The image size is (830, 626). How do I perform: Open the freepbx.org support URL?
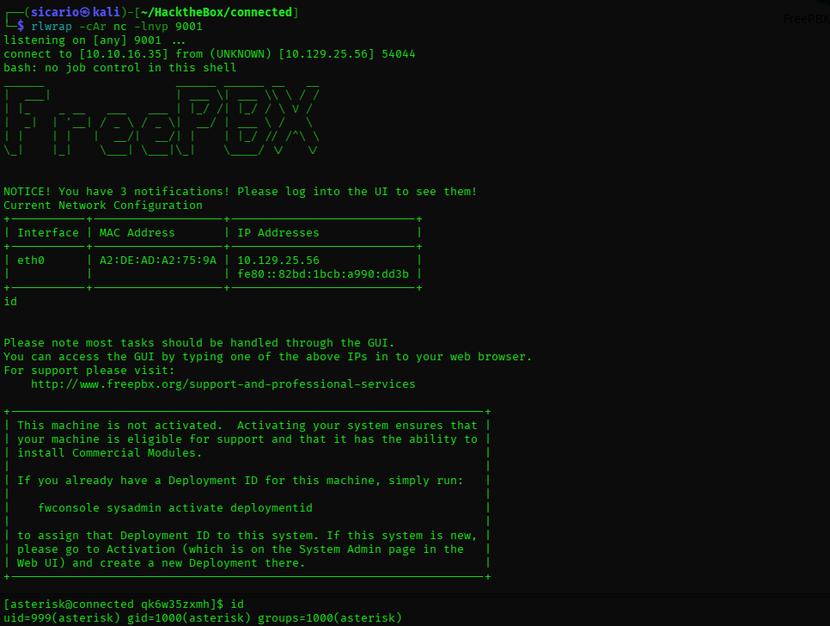[x=223, y=384]
